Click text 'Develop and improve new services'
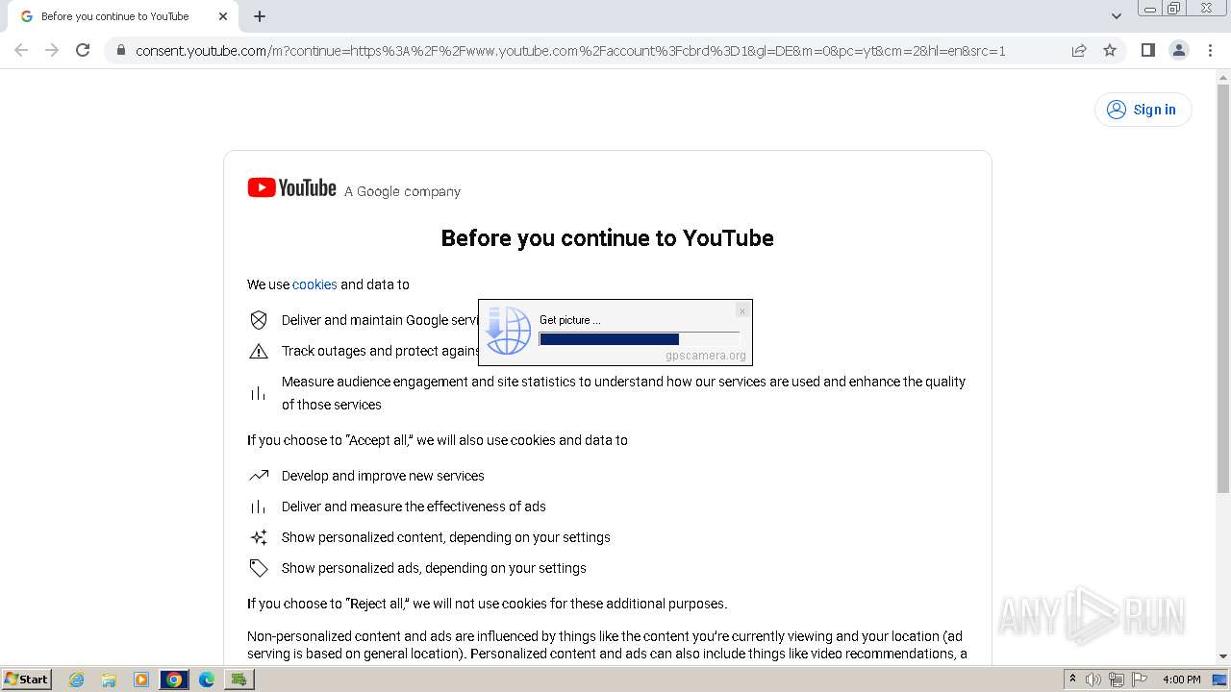Screen dimensions: 1231x692 [383, 476]
